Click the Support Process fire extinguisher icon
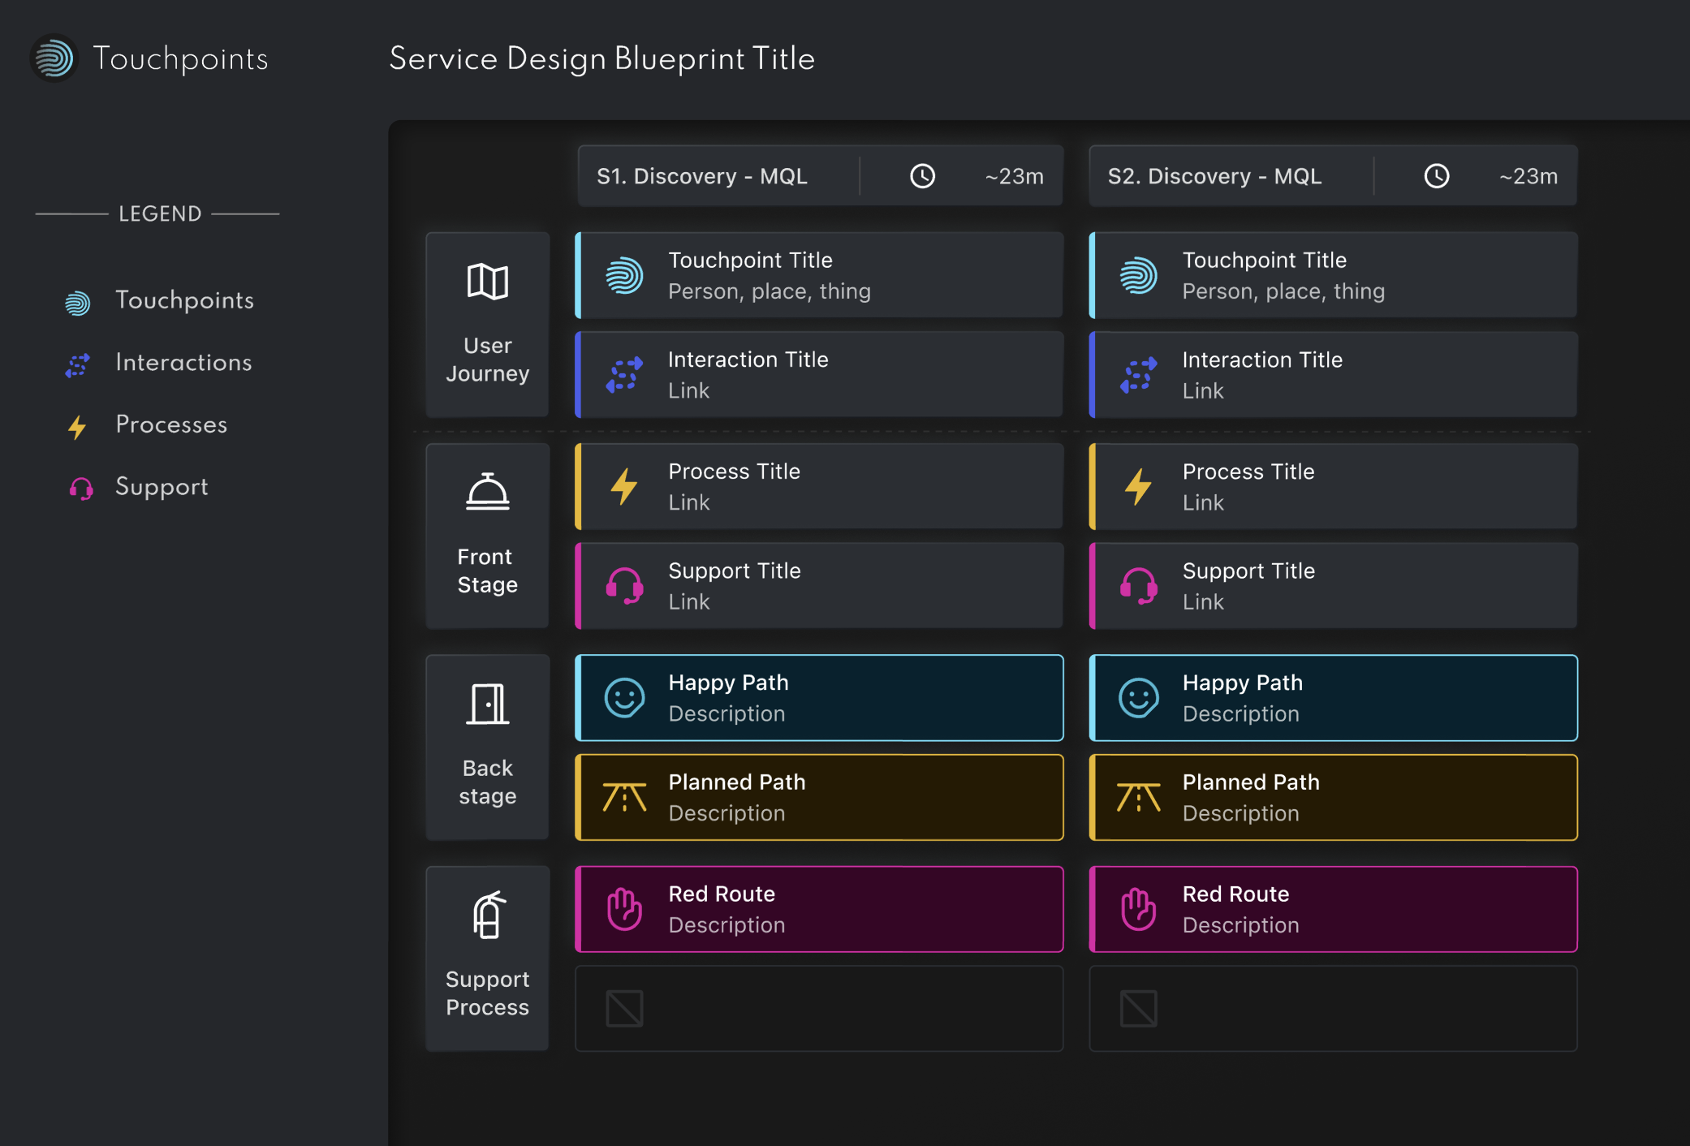1690x1146 pixels. (489, 915)
